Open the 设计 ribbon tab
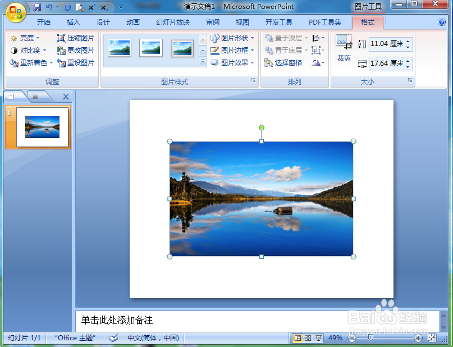 103,22
